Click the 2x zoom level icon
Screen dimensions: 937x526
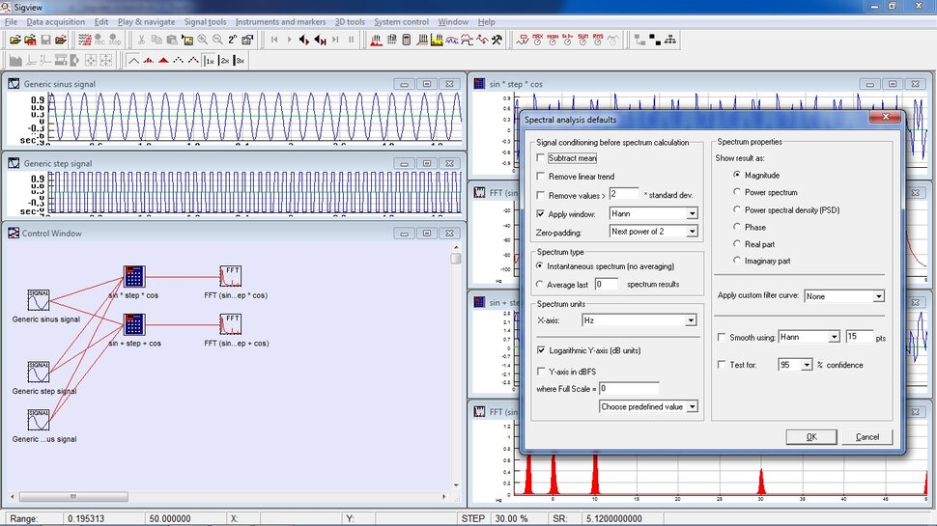point(225,60)
